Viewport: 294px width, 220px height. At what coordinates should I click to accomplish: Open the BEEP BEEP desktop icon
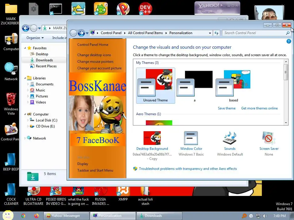tap(11, 160)
